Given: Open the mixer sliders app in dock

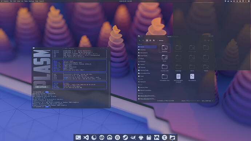Looking at the screenshot, I should pyautogui.click(x=117, y=137).
